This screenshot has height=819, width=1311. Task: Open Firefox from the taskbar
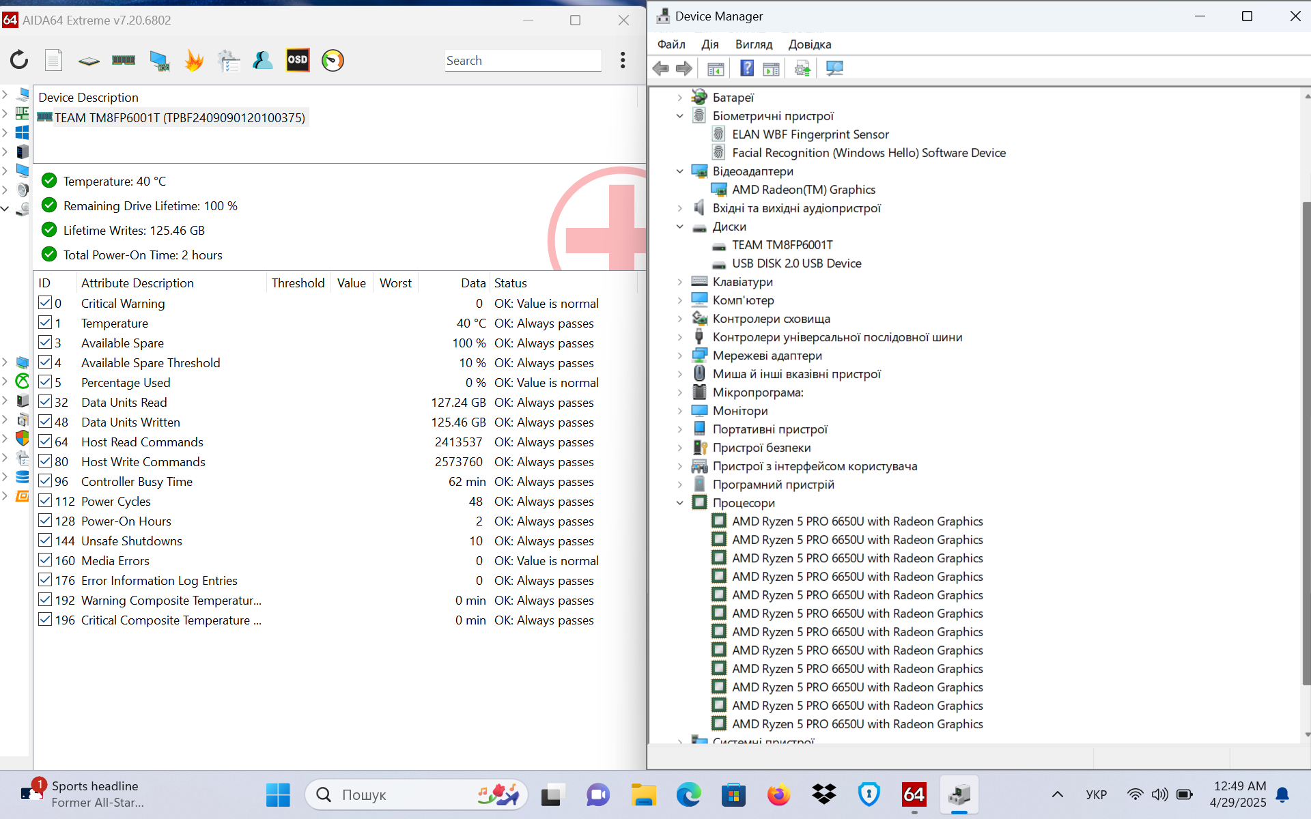pos(778,794)
